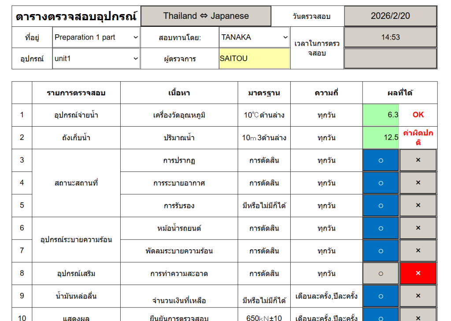Select the ○ result for row 9
This screenshot has height=321, width=451.
381,296
